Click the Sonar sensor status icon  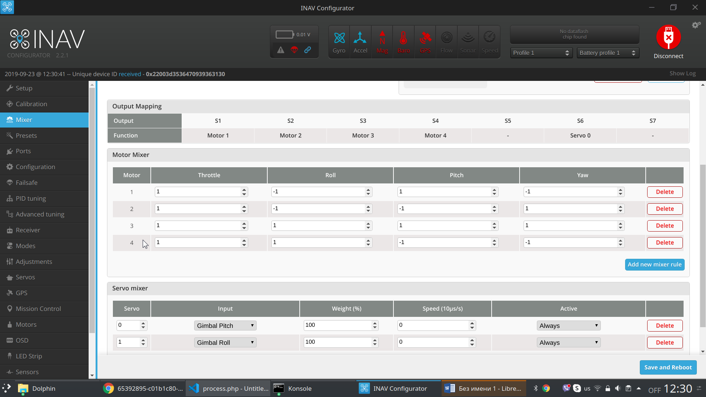[x=468, y=42]
